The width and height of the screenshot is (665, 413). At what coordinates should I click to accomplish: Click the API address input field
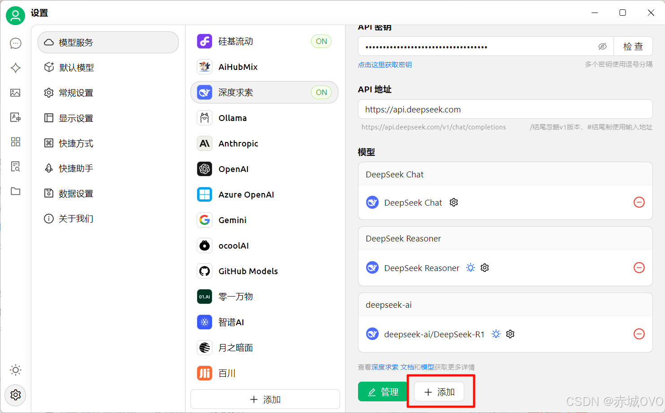pos(505,110)
